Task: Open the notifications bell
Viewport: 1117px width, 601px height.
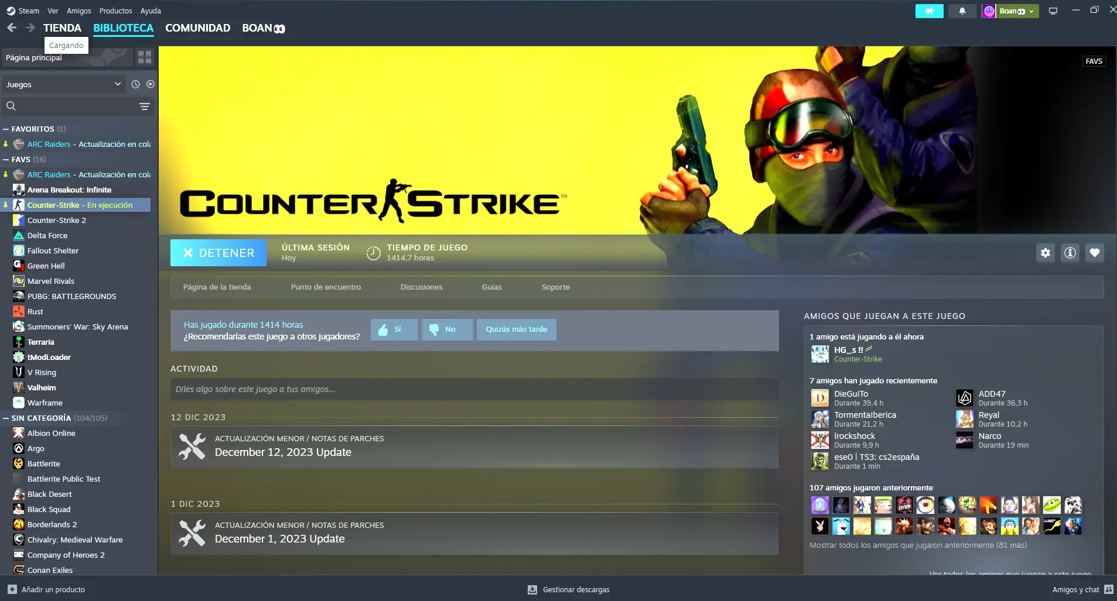Action: point(962,11)
